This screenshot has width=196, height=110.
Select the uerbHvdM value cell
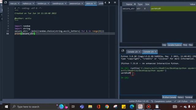click(173, 9)
